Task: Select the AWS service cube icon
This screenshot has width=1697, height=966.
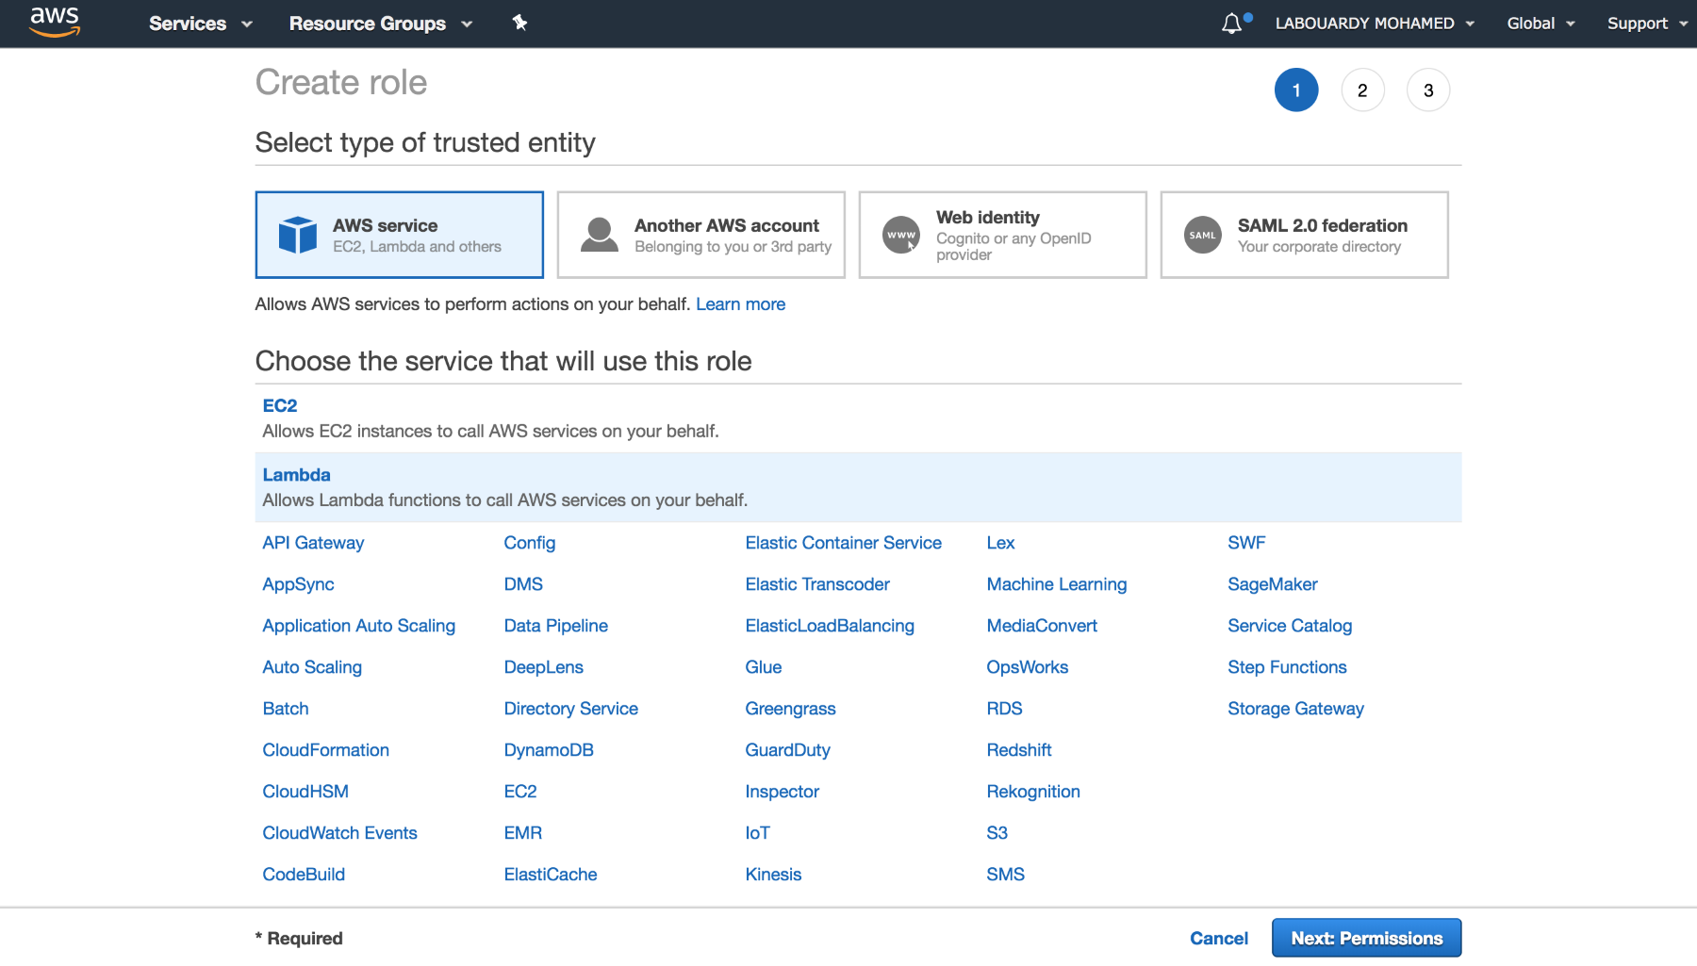Action: 298,235
